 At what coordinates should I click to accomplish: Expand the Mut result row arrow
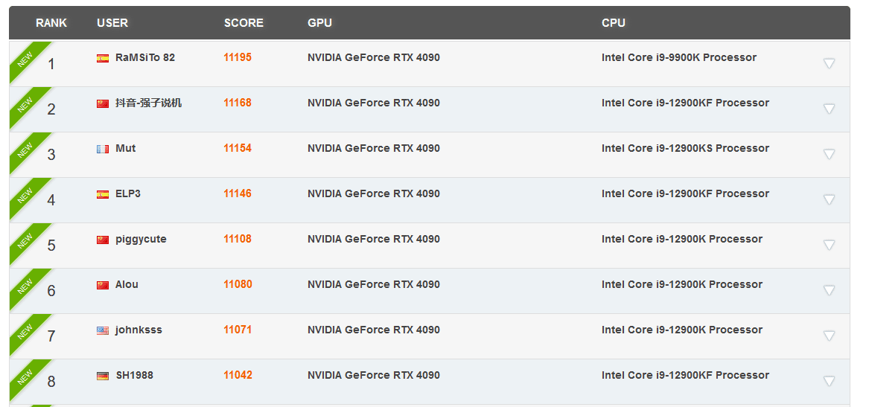pyautogui.click(x=829, y=154)
